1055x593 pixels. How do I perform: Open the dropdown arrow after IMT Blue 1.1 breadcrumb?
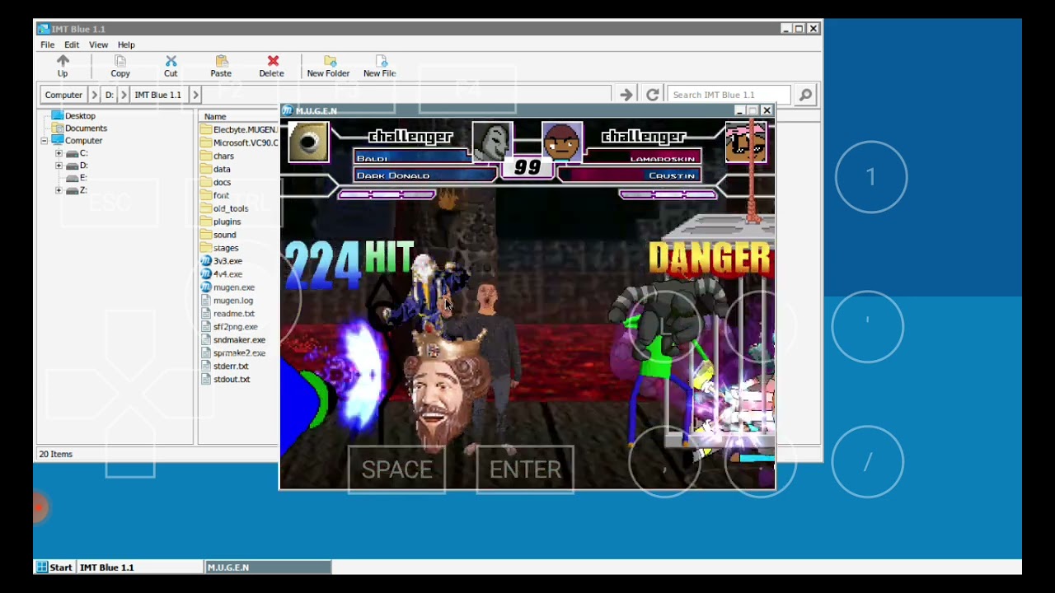pyautogui.click(x=195, y=95)
